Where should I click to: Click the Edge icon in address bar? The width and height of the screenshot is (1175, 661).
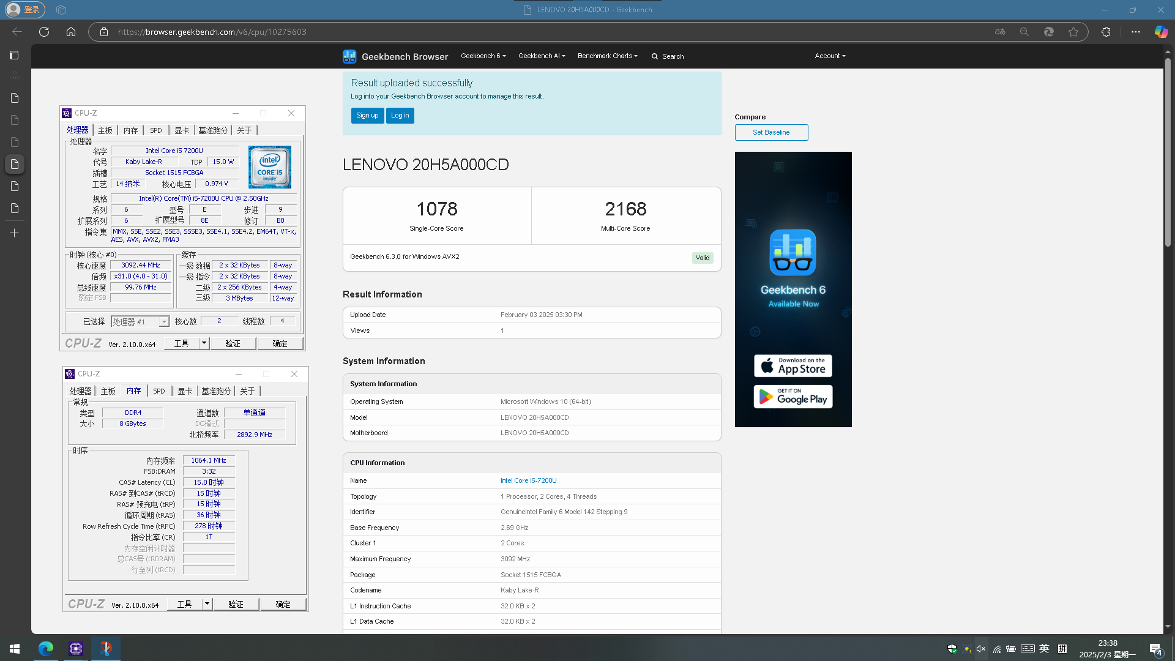(x=1048, y=32)
